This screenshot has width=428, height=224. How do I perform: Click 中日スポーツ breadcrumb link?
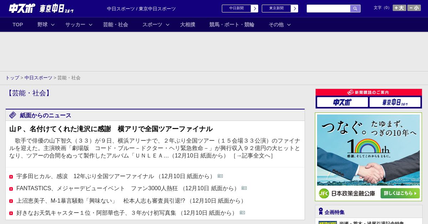point(39,78)
